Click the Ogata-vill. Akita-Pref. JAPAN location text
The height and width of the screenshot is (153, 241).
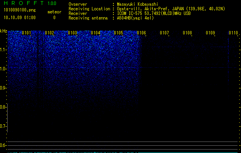[x=171, y=9]
